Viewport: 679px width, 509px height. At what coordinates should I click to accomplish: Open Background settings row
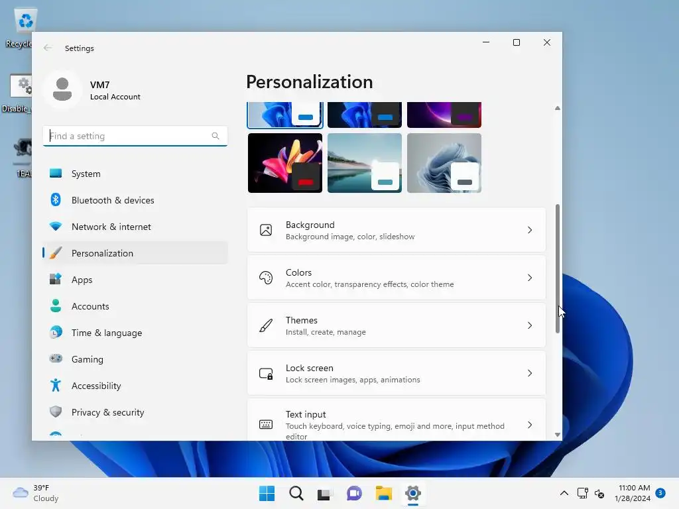coord(397,230)
